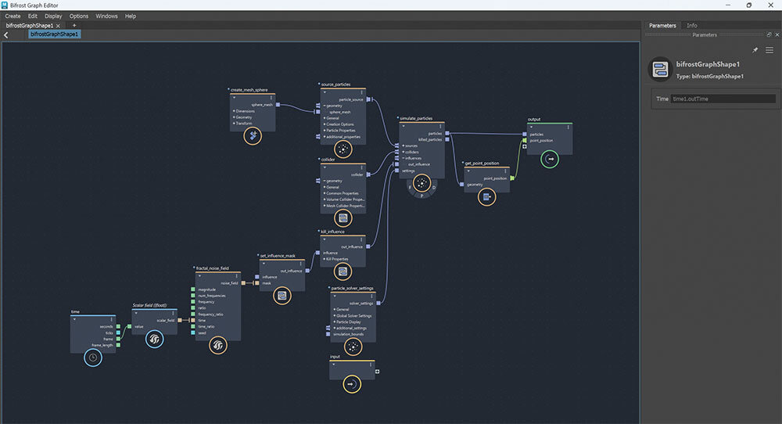This screenshot has width=782, height=424.
Task: Click the point_position port on get_point_position node
Action: pos(512,178)
